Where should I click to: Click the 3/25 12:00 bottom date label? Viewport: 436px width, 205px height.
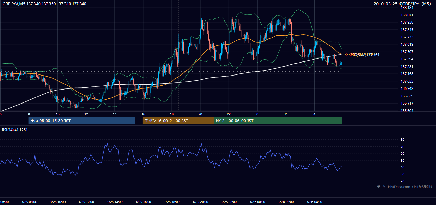pos(86,202)
